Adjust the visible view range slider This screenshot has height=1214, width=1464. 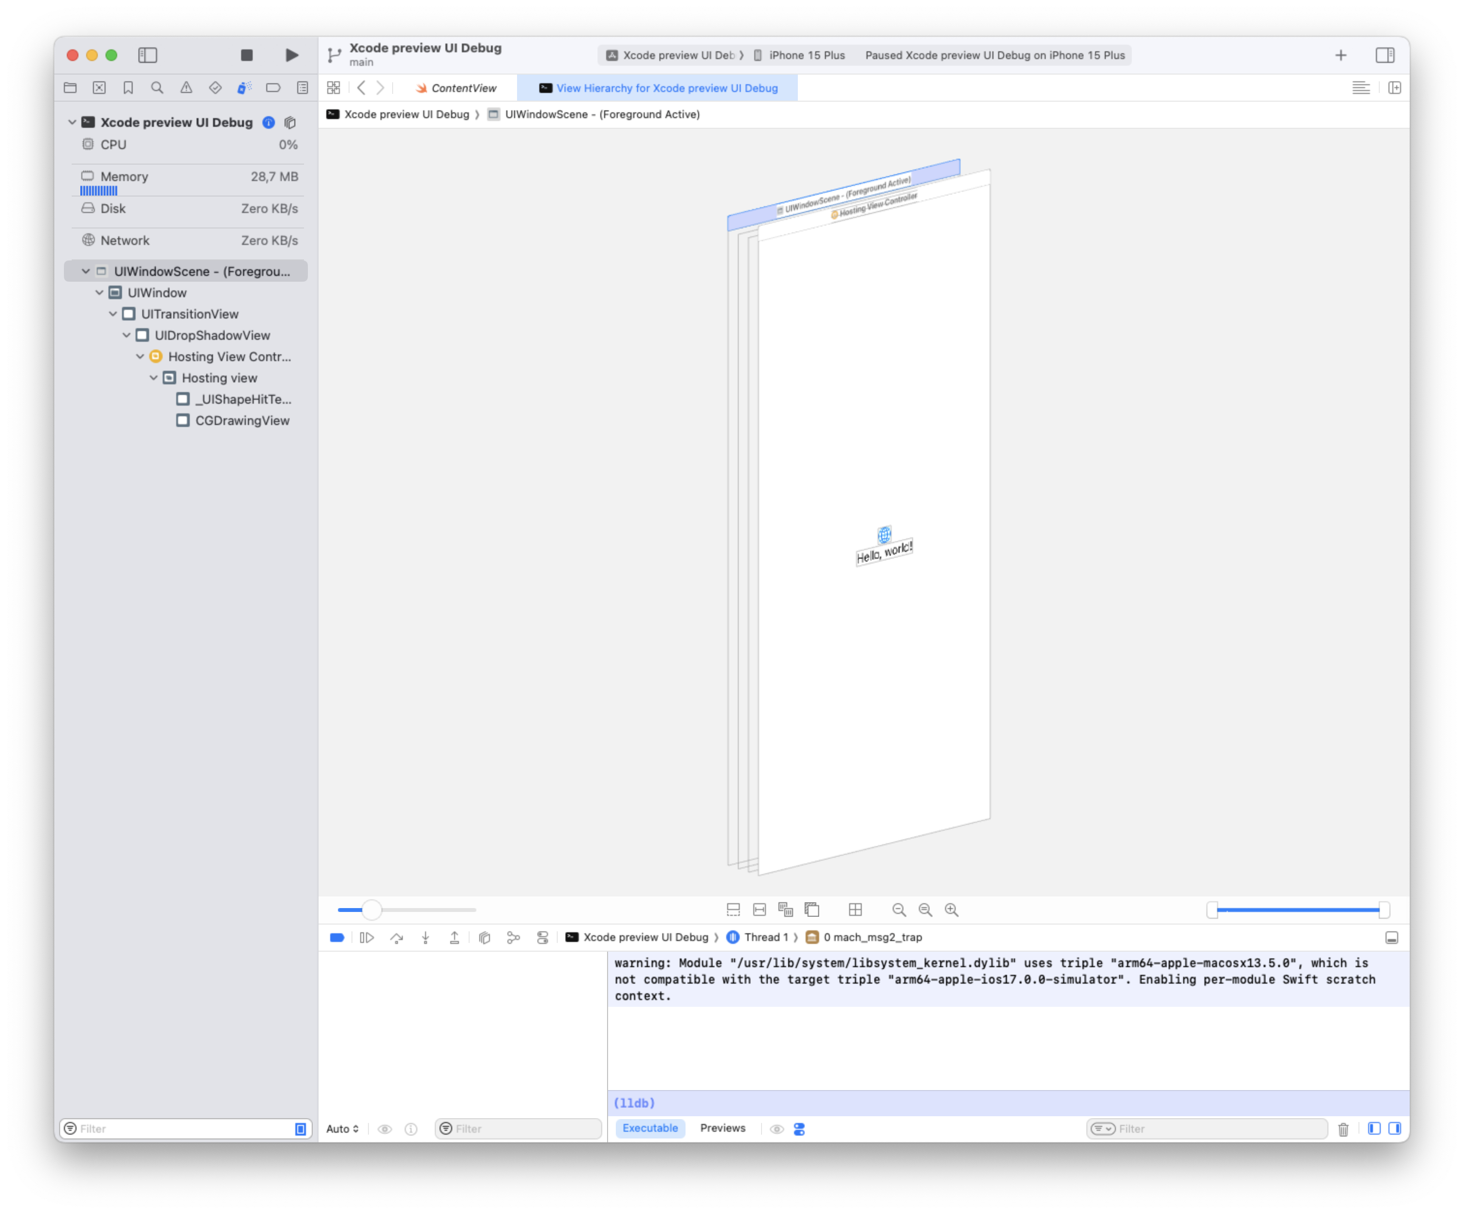coord(1298,910)
